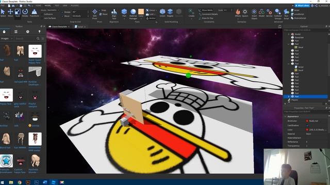Switch to the HOME ribbon tab
The height and width of the screenshot is (185, 330).
pyautogui.click(x=38, y=6)
